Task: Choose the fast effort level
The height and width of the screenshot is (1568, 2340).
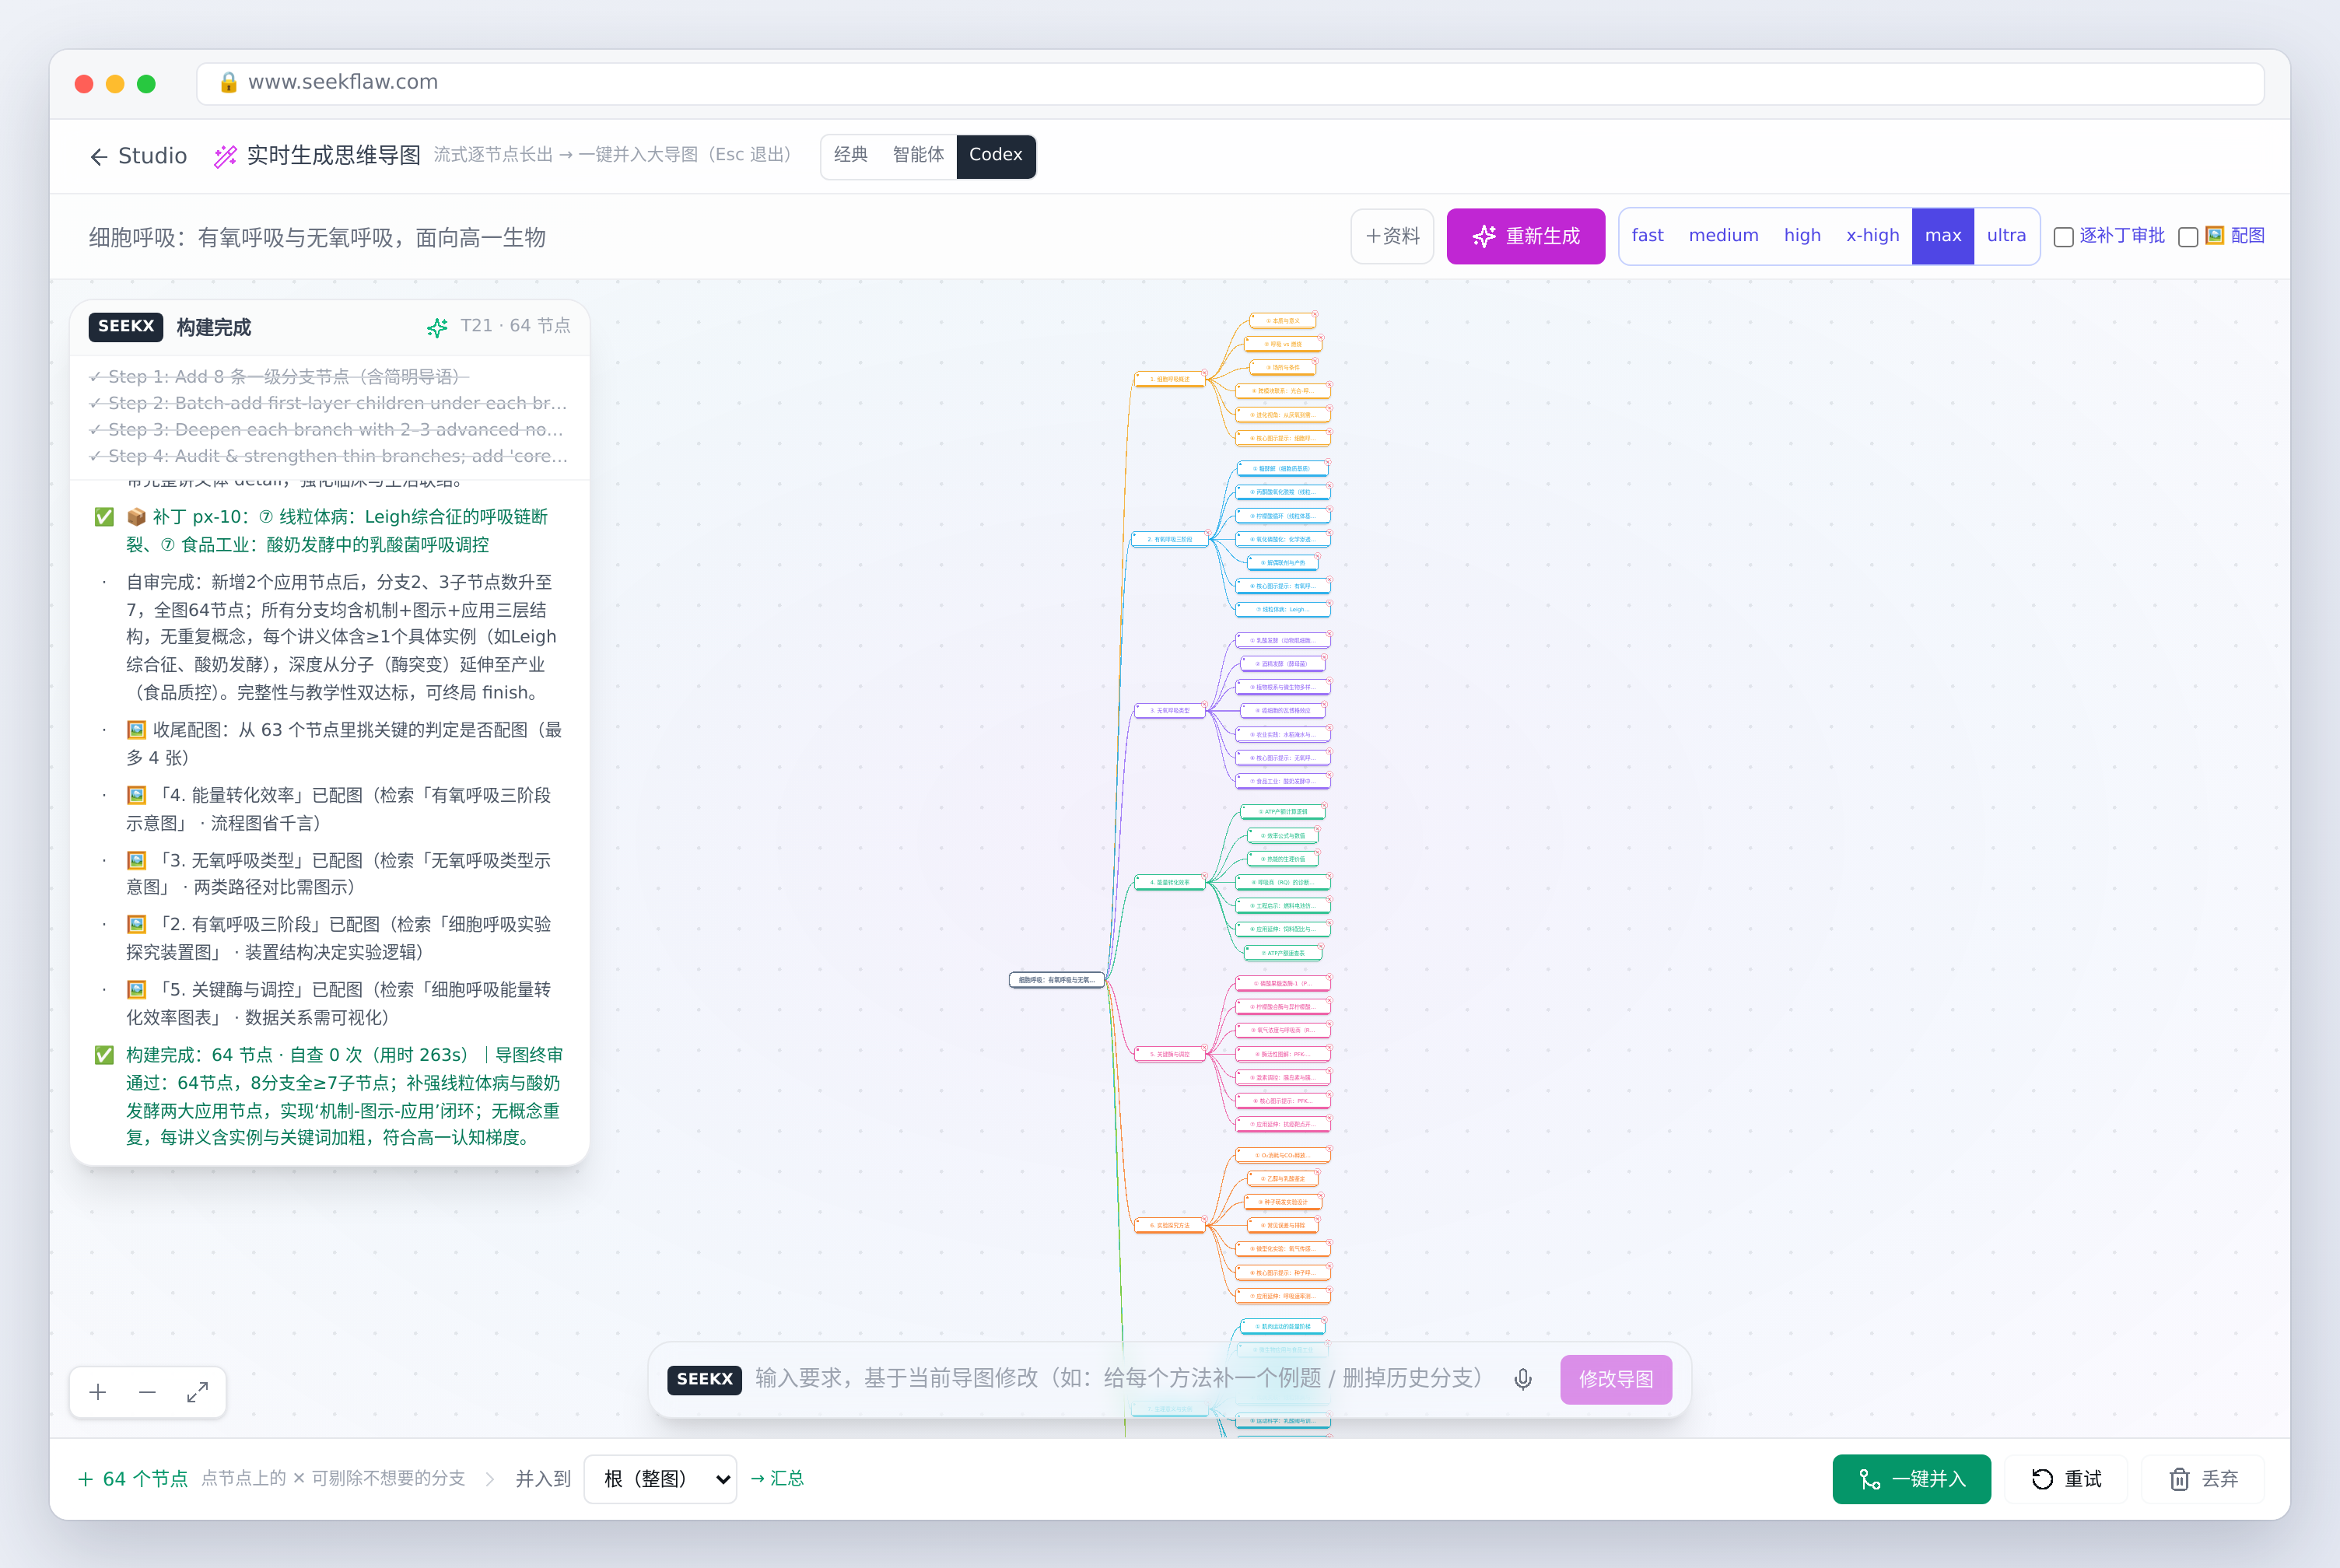Action: (1648, 236)
